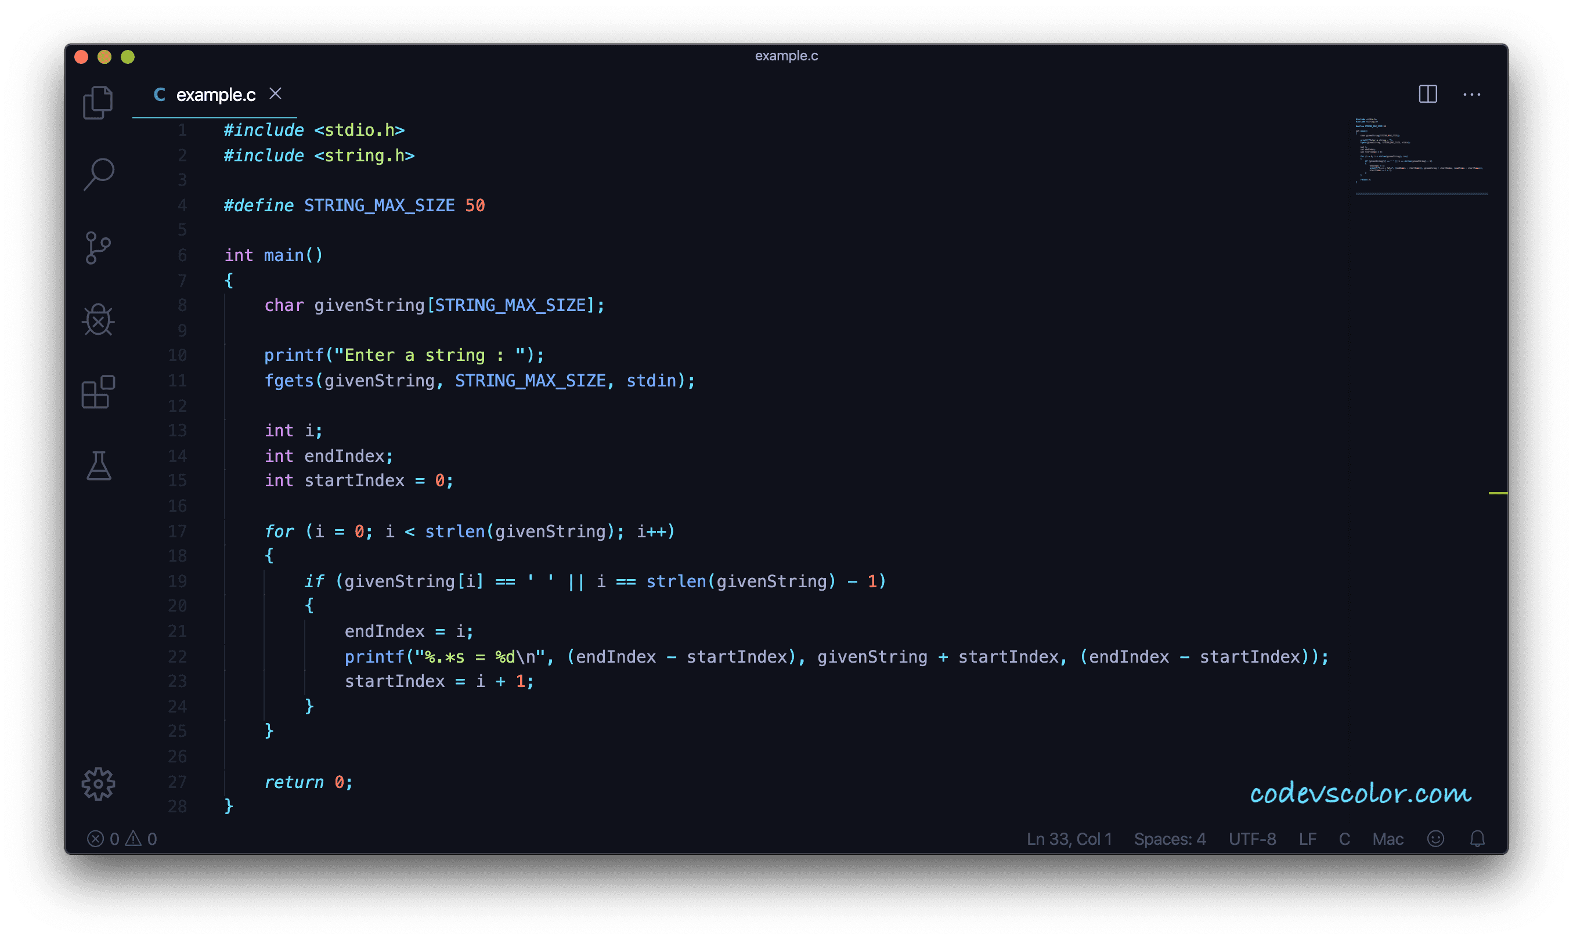Open the Source Control branch icon
Image resolution: width=1573 pixels, height=940 pixels.
click(x=98, y=248)
